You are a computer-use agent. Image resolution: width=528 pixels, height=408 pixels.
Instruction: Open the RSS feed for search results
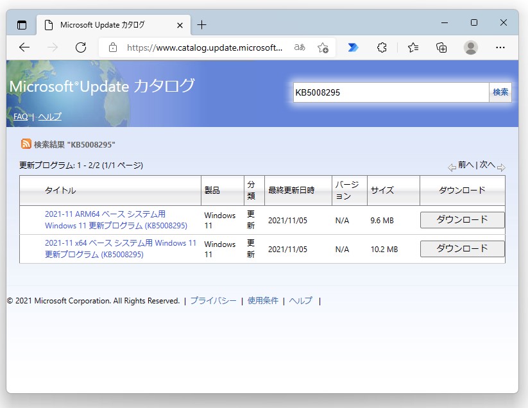(25, 144)
